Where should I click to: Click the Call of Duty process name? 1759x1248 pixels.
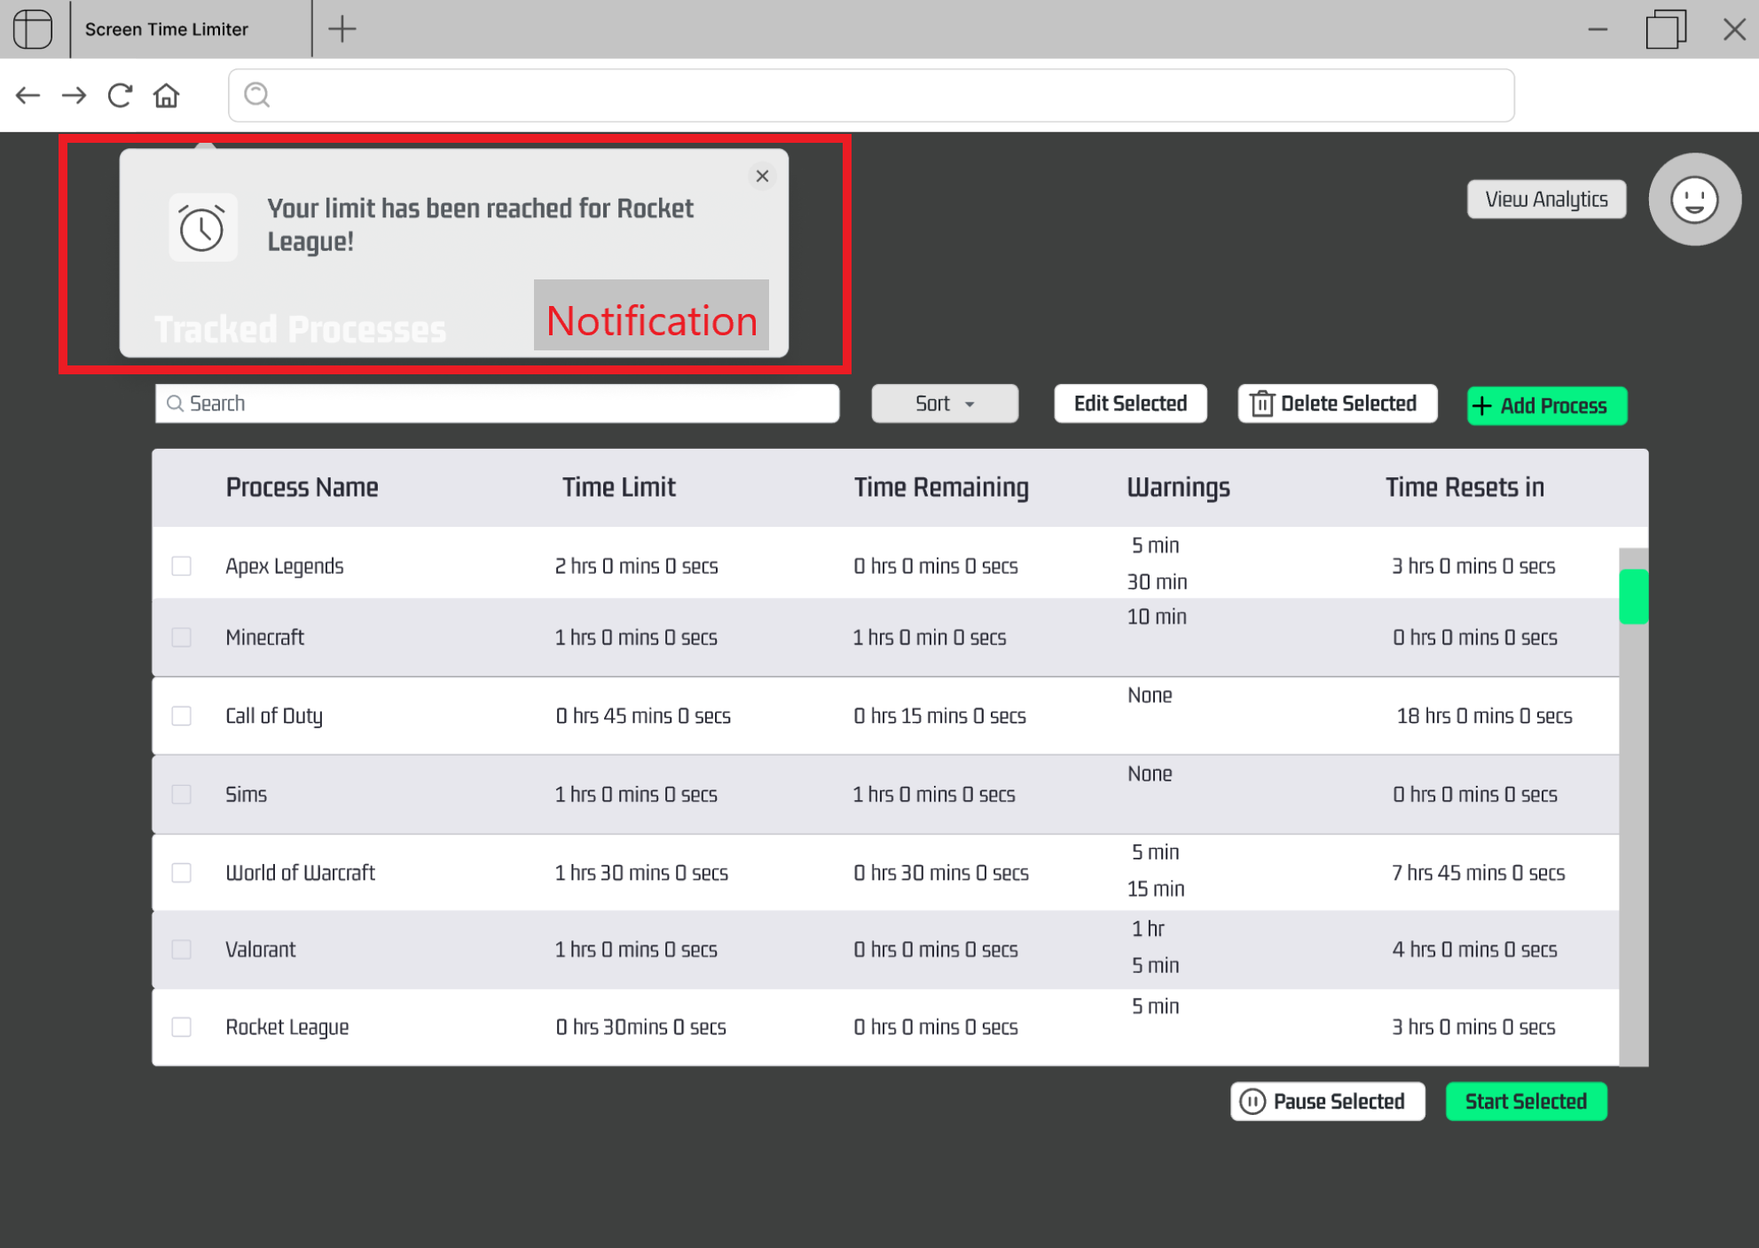tap(273, 716)
